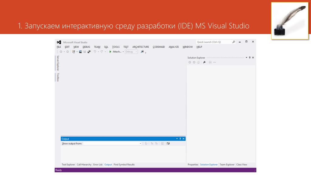The width and height of the screenshot is (311, 175).
Task: Click the Find Message in Code icon
Action: (146, 143)
